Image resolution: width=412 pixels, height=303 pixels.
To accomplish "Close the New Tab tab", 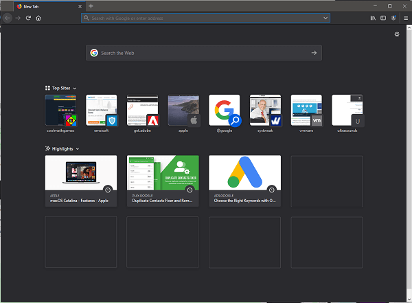I will click(80, 6).
